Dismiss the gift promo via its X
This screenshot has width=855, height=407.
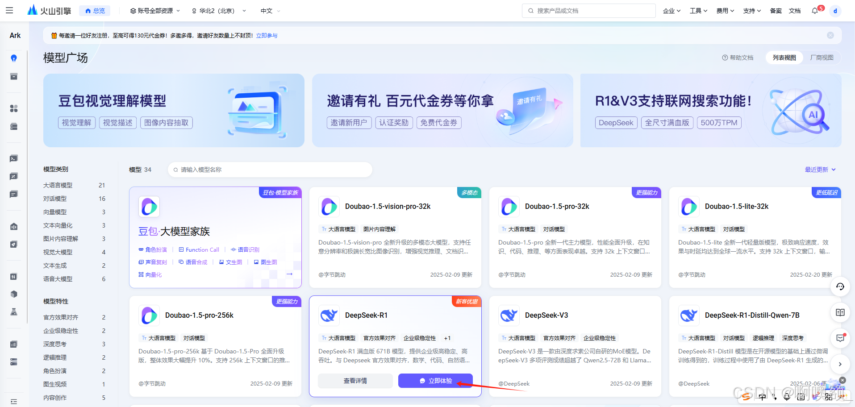pos(842,380)
